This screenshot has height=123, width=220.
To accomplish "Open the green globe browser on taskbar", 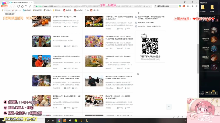I will [x=76, y=121].
